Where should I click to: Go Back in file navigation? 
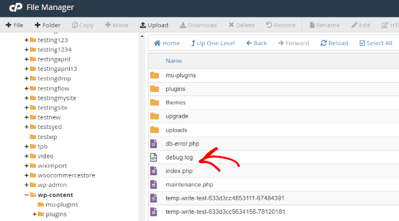256,43
